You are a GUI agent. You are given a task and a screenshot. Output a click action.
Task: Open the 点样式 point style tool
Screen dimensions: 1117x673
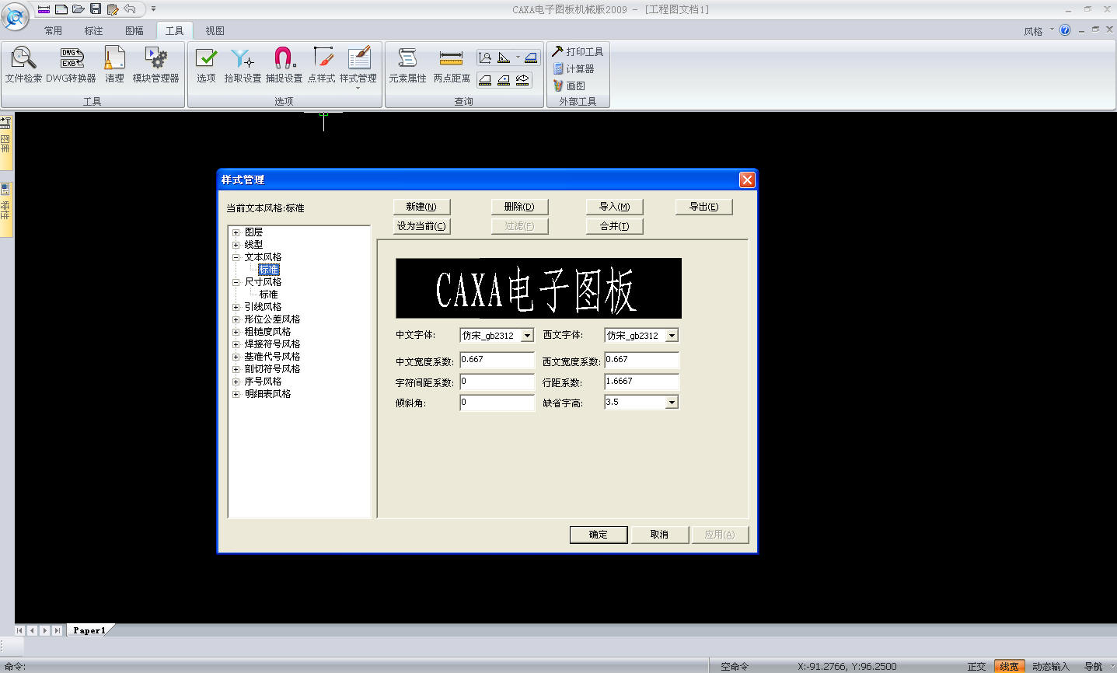[x=322, y=65]
